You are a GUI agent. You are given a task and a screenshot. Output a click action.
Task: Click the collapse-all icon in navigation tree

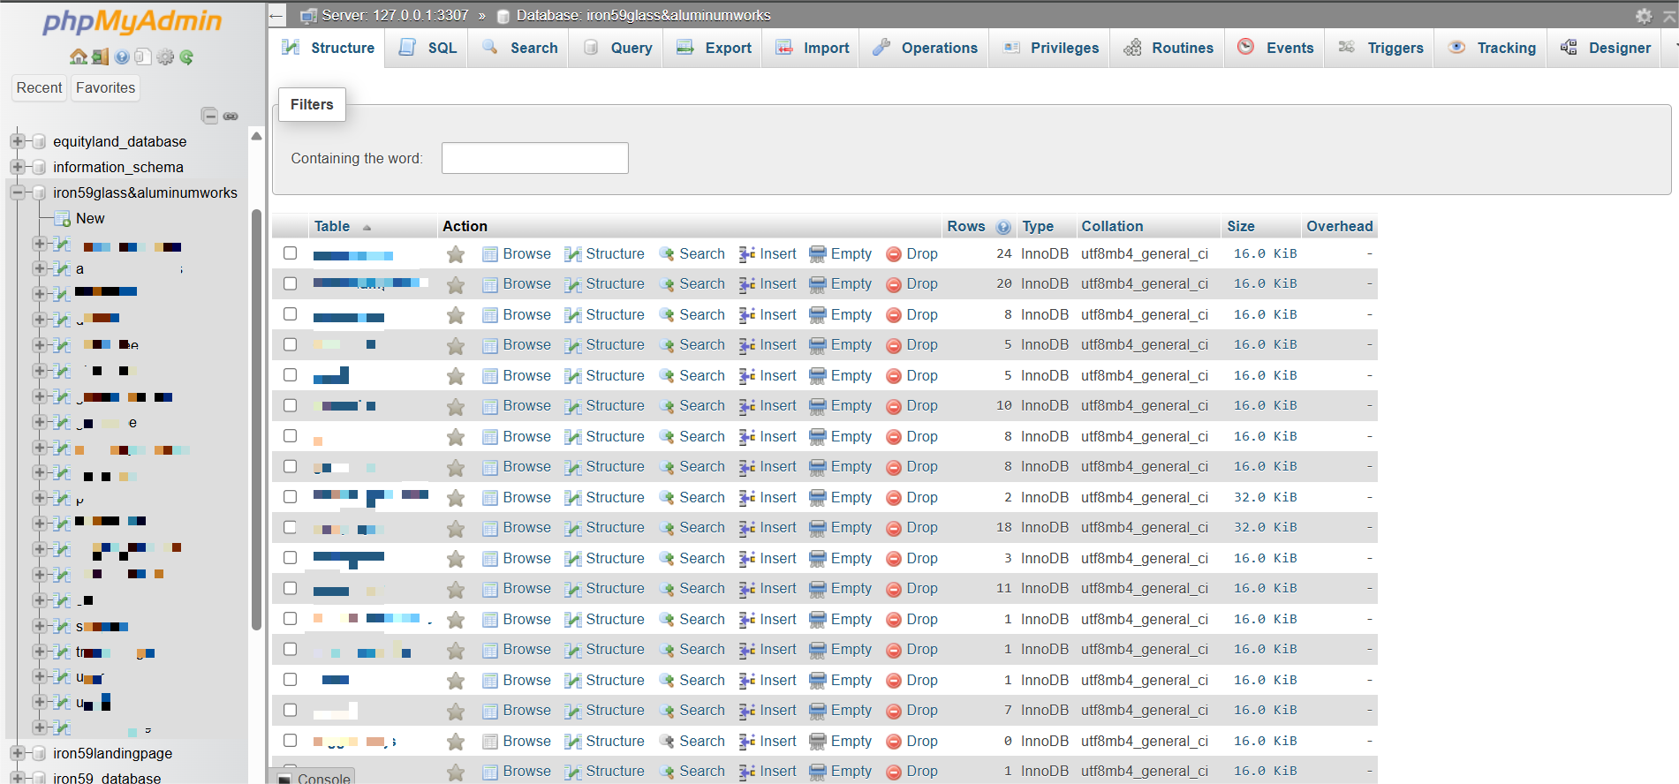click(x=209, y=116)
